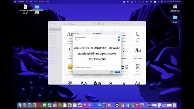Viewport: 194px width, 109px height.
Task: Click the date and time clock
Action: (x=174, y=2)
